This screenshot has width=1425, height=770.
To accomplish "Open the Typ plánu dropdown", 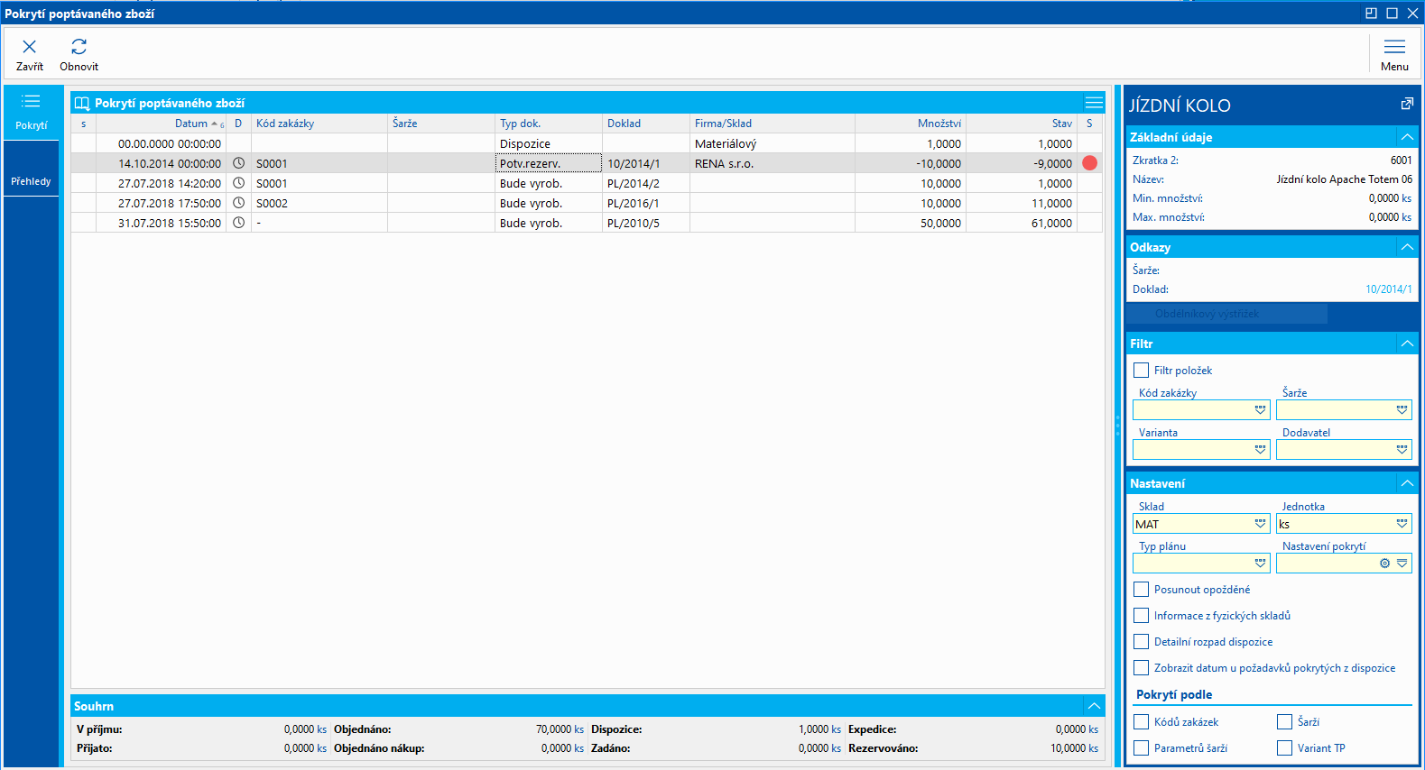I will pos(1261,564).
